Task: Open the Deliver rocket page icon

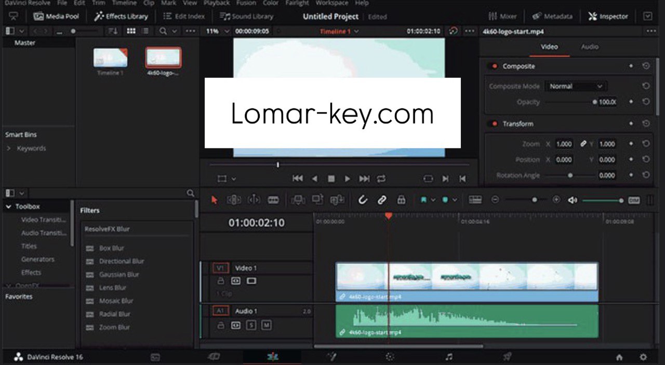Action: [507, 357]
